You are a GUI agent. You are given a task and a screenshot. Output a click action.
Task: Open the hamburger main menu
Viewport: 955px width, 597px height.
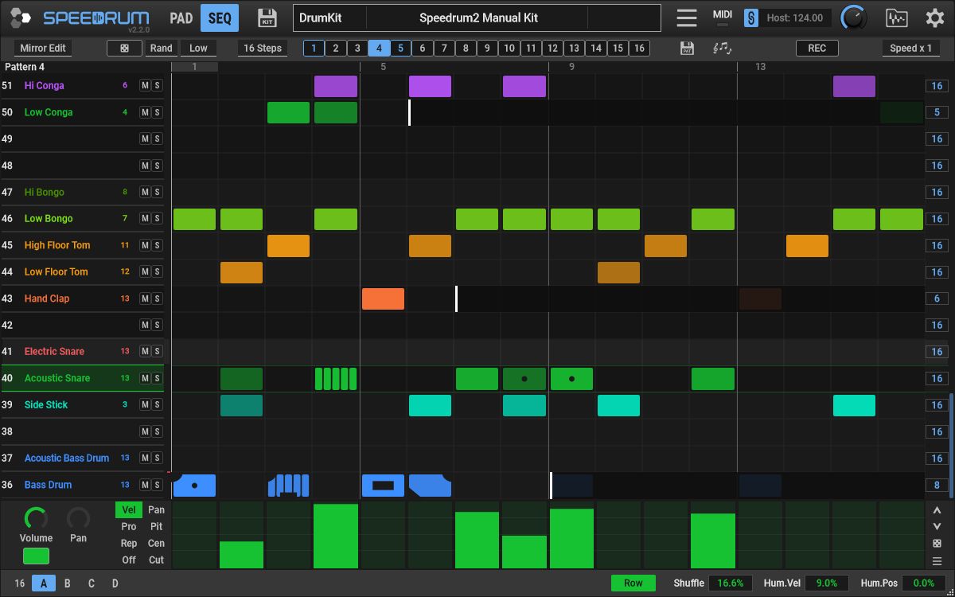click(686, 18)
